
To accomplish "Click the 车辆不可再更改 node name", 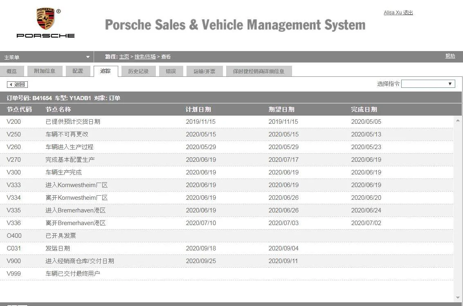I will (67, 134).
